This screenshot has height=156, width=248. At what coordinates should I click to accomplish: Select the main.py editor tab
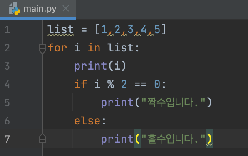tap(38, 9)
